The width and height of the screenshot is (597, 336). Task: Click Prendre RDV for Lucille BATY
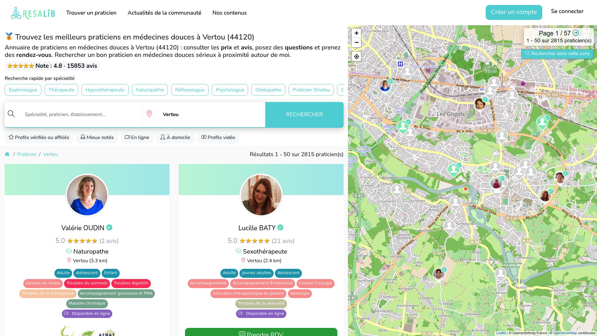261,334
